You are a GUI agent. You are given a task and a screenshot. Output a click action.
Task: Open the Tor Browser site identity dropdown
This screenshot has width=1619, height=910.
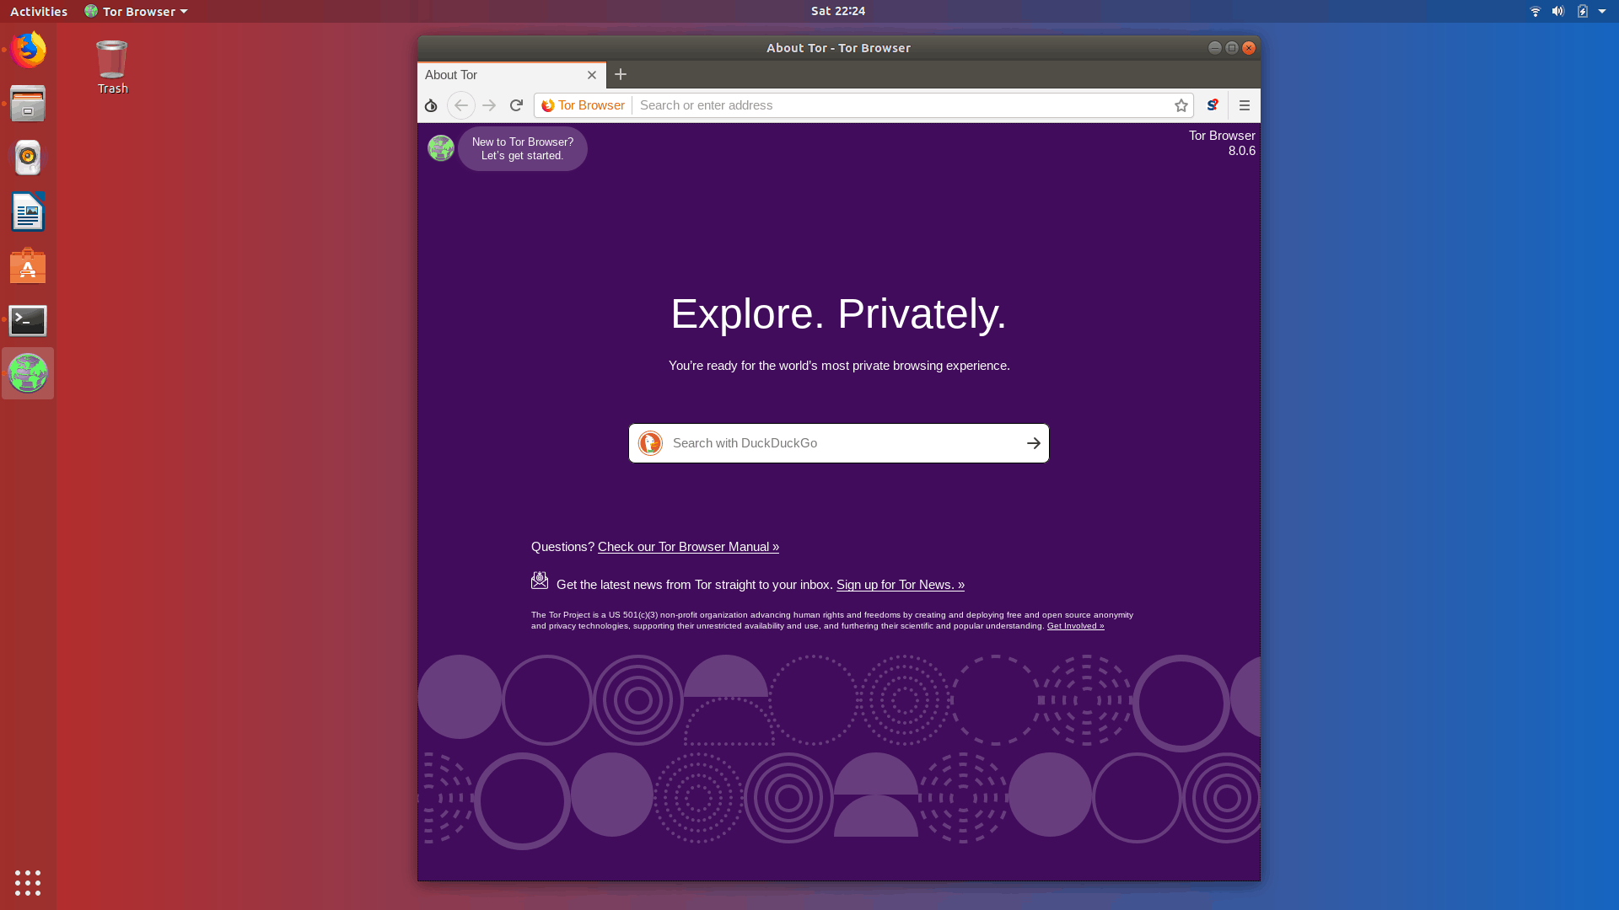(583, 105)
